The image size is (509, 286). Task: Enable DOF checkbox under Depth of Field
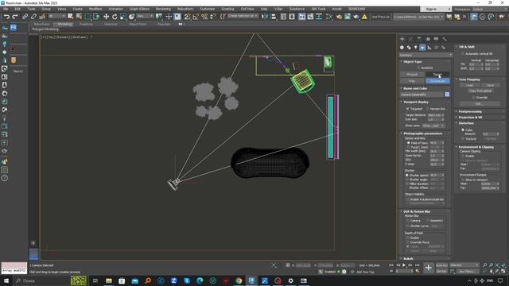coord(408,238)
